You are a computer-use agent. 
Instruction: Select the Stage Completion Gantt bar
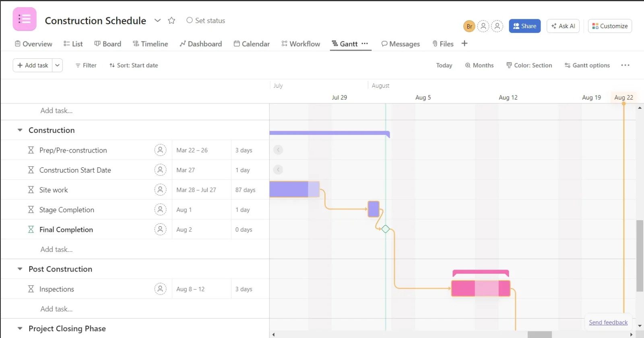point(374,209)
